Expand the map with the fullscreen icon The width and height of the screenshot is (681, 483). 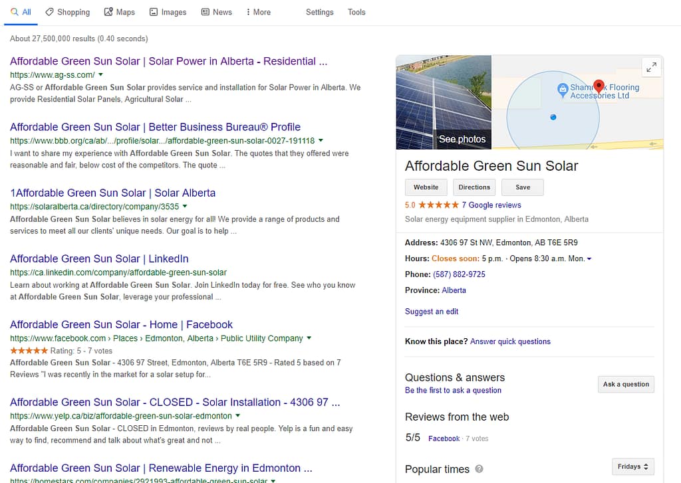click(x=651, y=66)
